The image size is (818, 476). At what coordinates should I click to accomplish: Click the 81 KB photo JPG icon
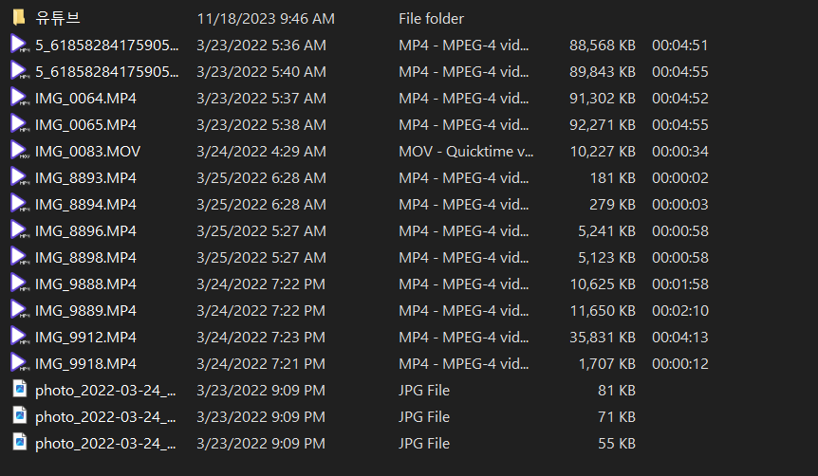tap(20, 389)
